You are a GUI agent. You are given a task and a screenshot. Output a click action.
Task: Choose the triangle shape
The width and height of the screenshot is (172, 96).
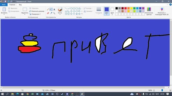(66, 11)
